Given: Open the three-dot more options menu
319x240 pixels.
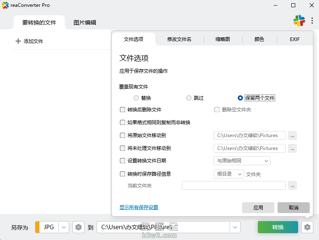Looking at the screenshot, I should pos(312,21).
